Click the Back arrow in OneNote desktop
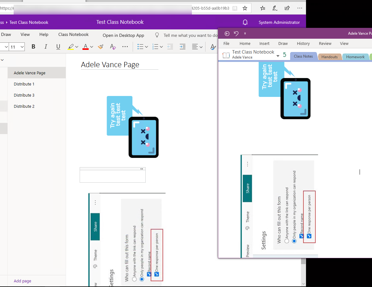 (x=227, y=33)
